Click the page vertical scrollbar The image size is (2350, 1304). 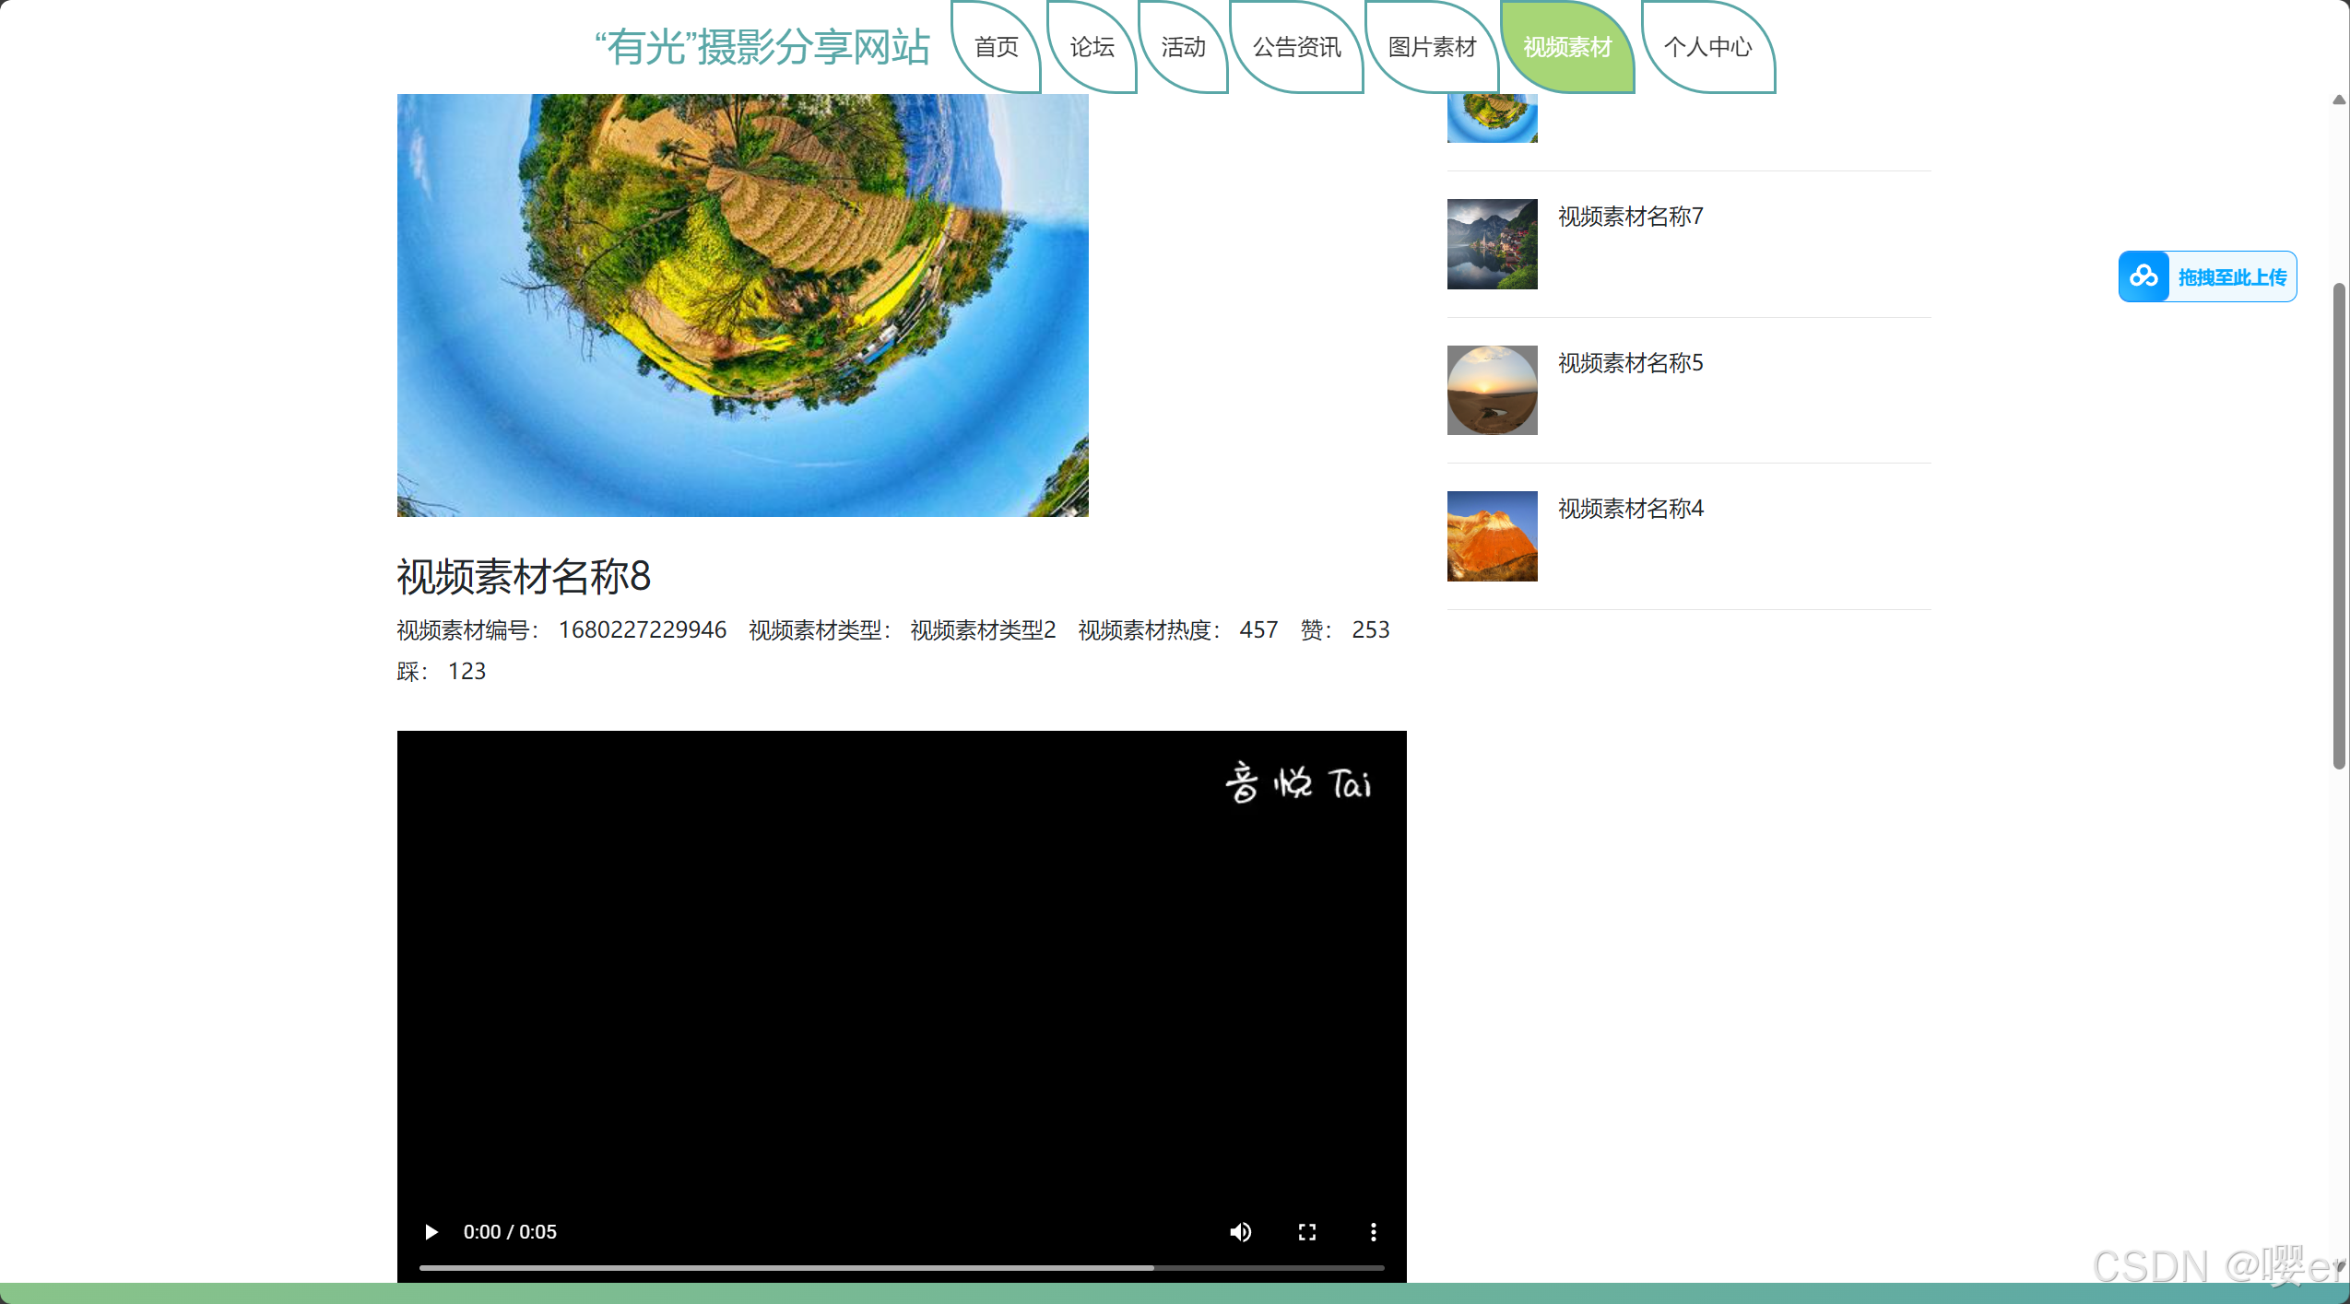click(2338, 525)
